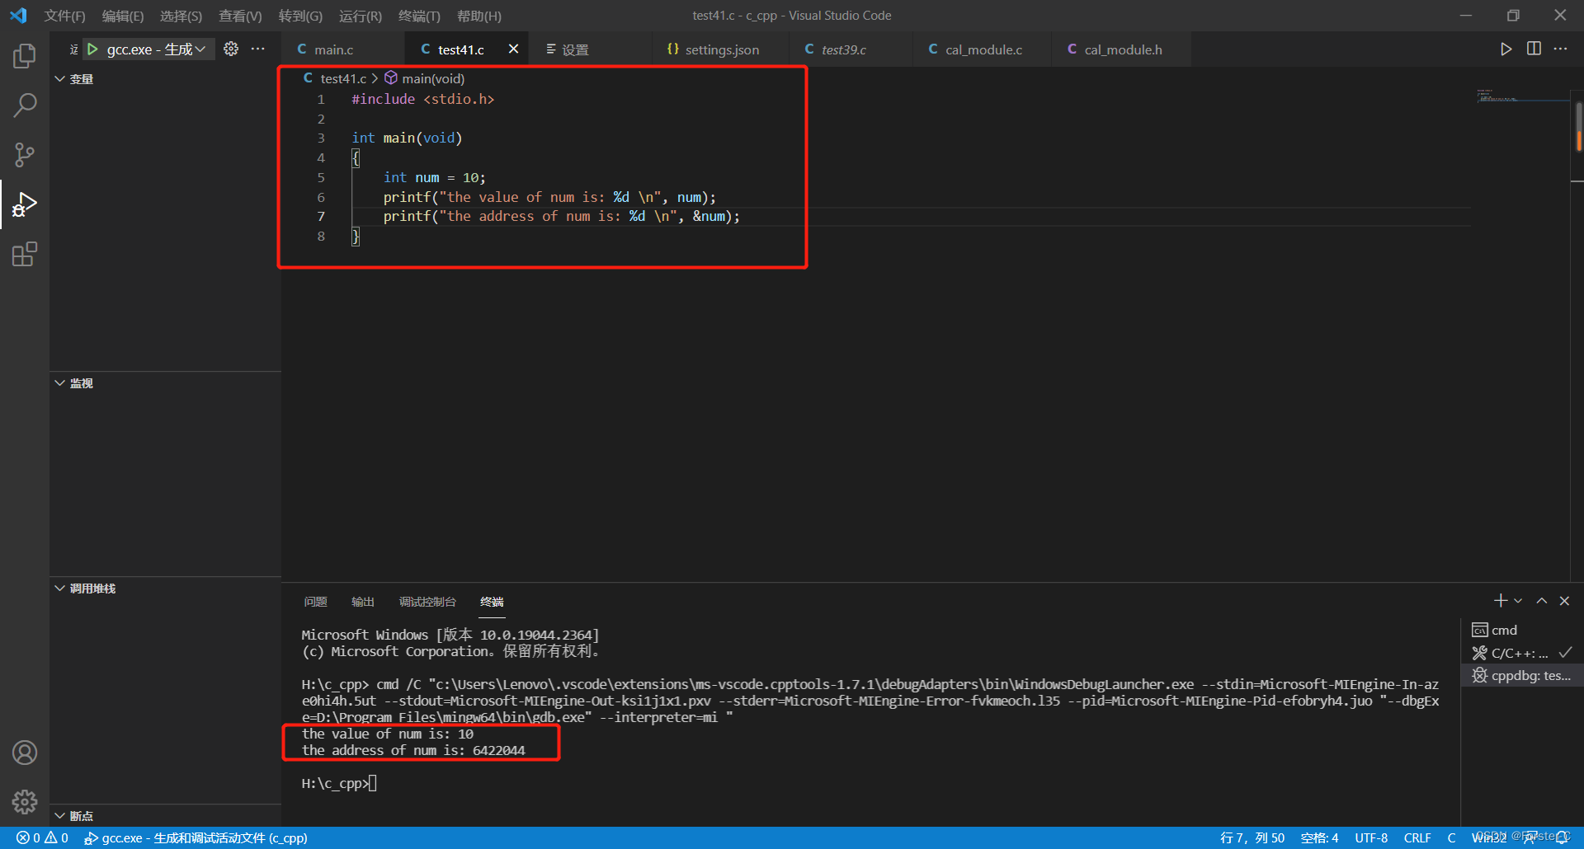
Task: Start debugging with green play arrow
Action: point(92,49)
